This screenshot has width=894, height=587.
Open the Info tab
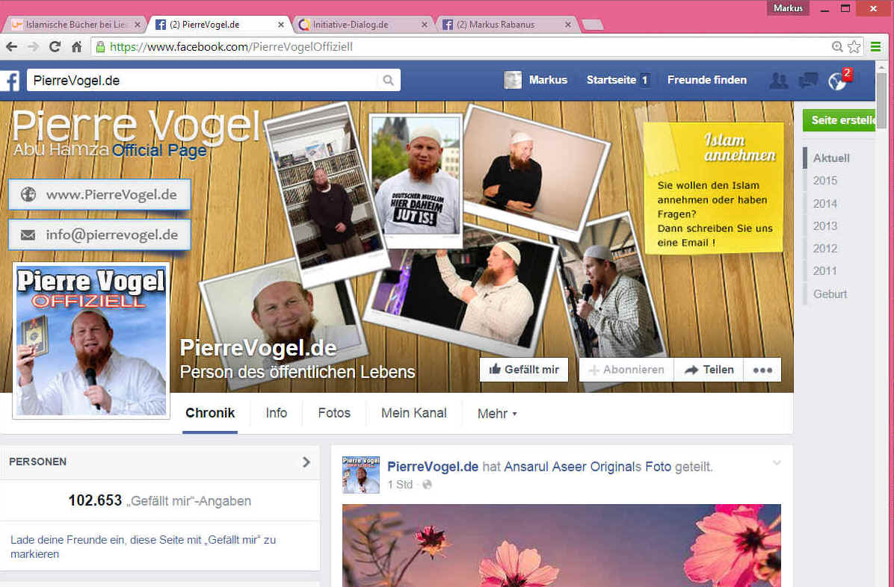point(276,413)
